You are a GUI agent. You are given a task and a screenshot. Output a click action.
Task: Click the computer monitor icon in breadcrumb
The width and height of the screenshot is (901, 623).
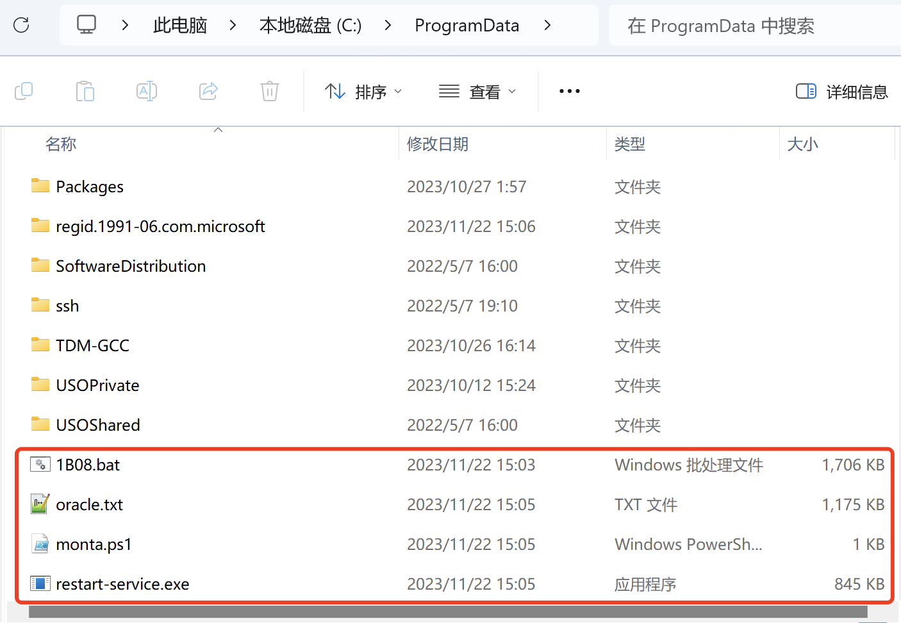[x=87, y=25]
